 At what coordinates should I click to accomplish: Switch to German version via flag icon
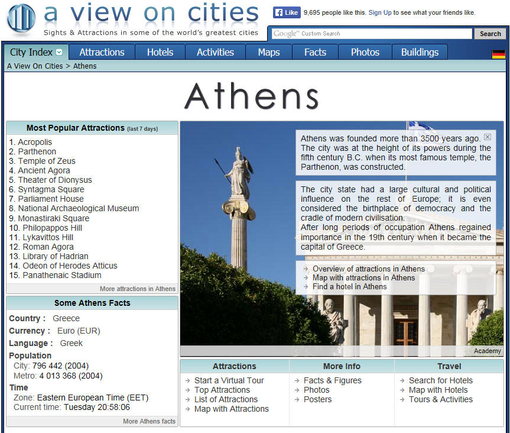498,54
